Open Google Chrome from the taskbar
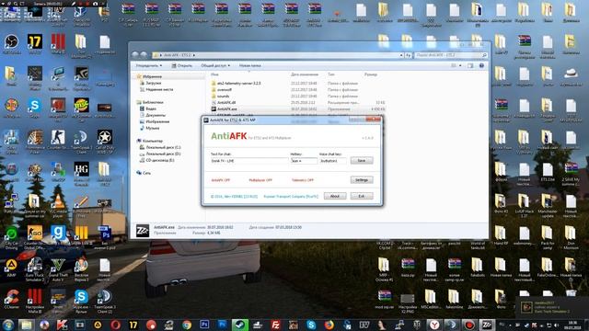The image size is (589, 331). pyautogui.click(x=187, y=325)
